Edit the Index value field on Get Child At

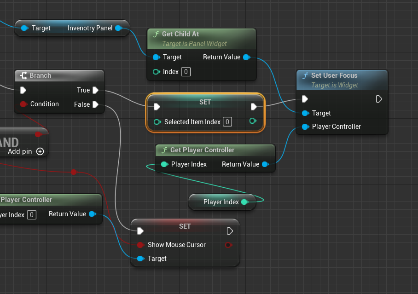[186, 72]
